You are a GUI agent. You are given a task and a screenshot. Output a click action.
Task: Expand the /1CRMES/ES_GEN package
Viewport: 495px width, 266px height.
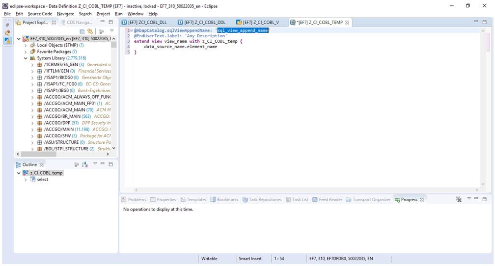point(32,65)
